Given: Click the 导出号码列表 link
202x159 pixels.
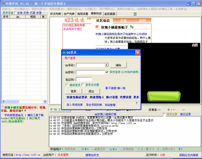Looking at the screenshot, I should coord(94,105).
